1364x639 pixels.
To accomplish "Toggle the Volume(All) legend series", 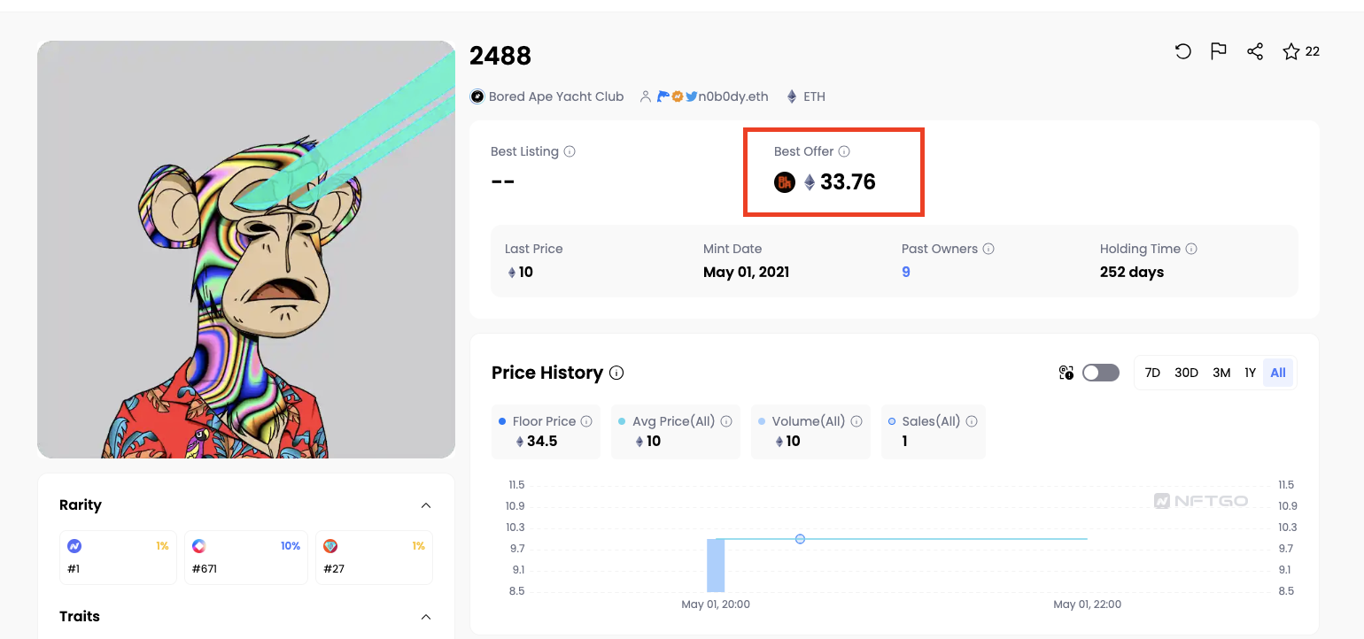I will tap(810, 432).
